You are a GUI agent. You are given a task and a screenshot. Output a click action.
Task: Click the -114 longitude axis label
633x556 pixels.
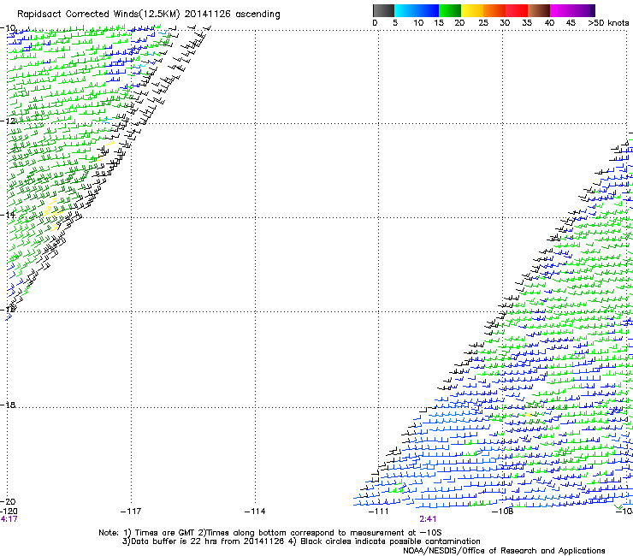coord(255,512)
